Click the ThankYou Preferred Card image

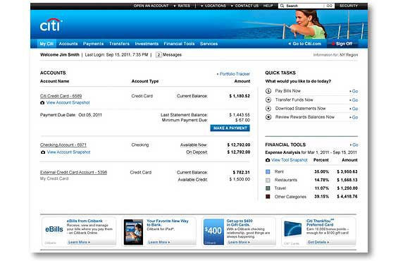(x=292, y=229)
